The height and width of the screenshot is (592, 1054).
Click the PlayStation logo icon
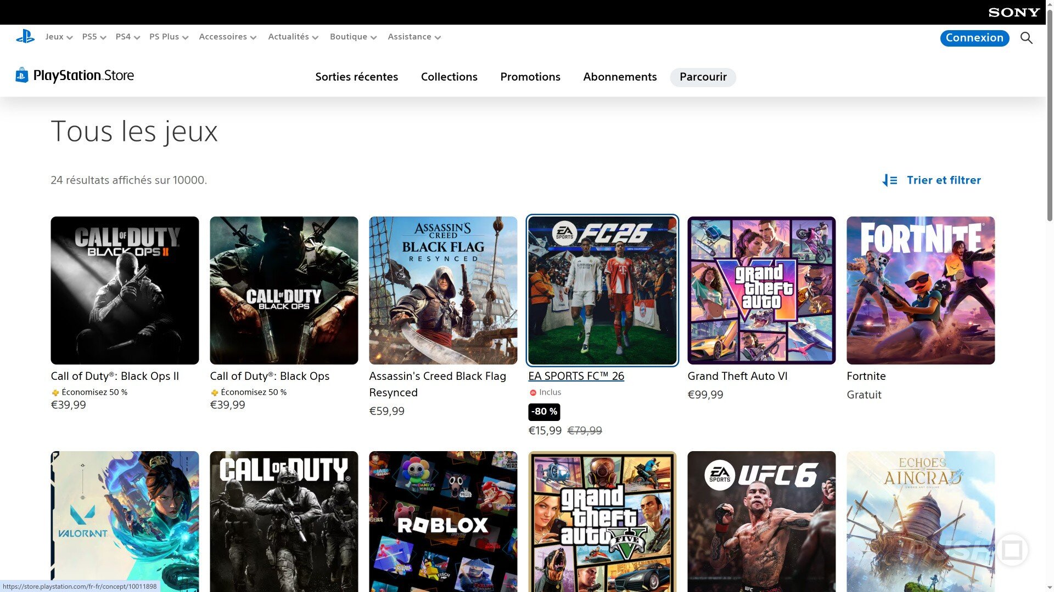click(x=25, y=37)
